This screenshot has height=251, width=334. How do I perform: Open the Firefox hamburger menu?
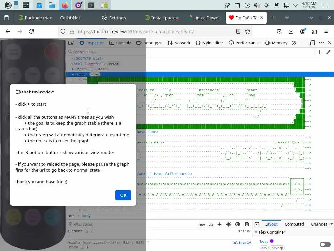point(326,32)
